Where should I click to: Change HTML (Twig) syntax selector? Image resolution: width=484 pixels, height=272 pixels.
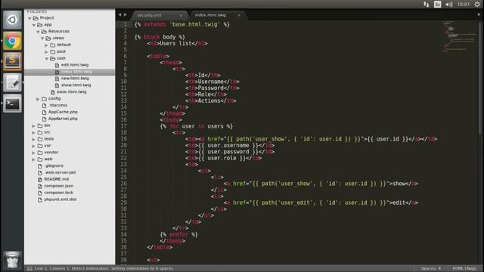(464, 268)
